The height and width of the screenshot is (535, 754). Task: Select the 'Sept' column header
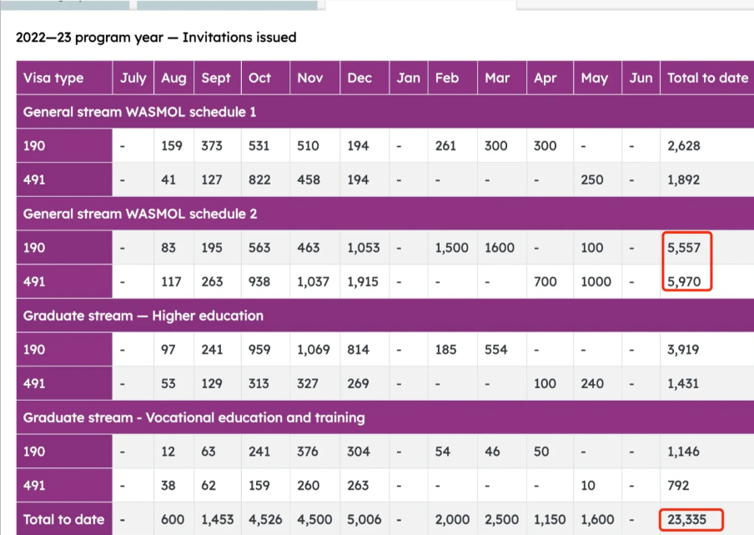pos(218,78)
